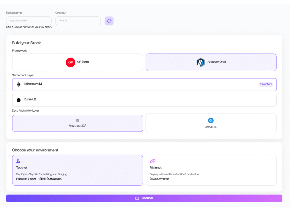
Task: Click the '$3,000/month' price text
Action: (x=159, y=179)
